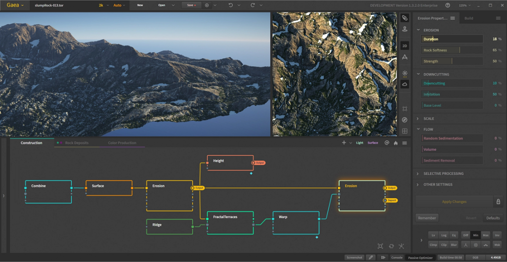Click the undo arrow icon
The height and width of the screenshot is (262, 507).
click(x=230, y=5)
